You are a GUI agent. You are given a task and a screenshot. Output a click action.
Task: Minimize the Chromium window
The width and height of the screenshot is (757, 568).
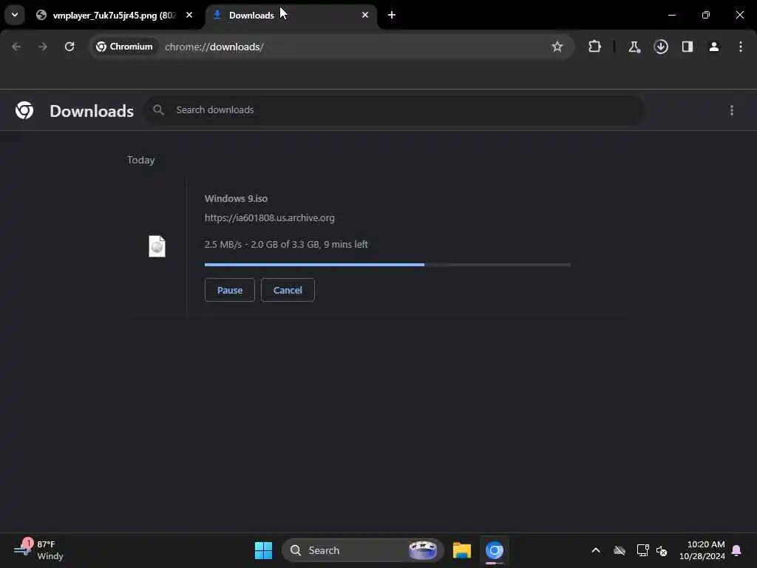pos(671,15)
